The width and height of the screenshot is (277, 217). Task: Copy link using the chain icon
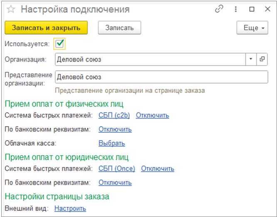(x=219, y=10)
